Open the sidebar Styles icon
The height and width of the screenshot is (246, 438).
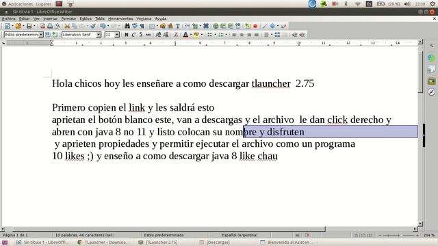pyautogui.click(x=431, y=70)
